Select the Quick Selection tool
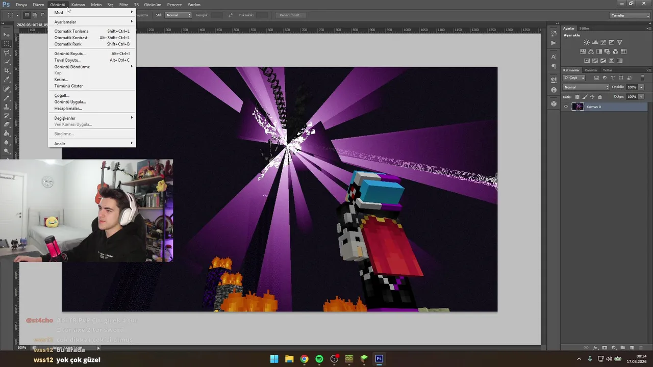 [7, 61]
